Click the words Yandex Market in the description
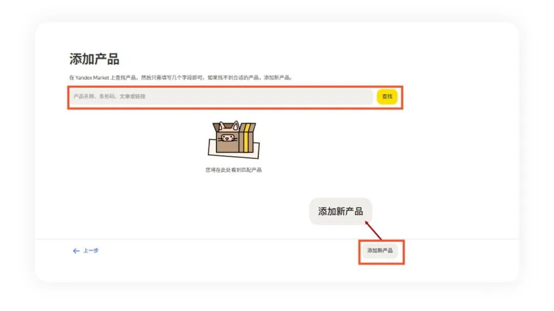Viewport: 554px width, 311px height. pos(92,78)
